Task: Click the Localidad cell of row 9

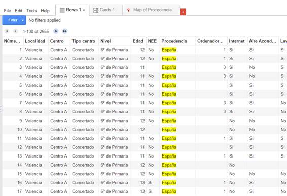Action: click(x=33, y=121)
